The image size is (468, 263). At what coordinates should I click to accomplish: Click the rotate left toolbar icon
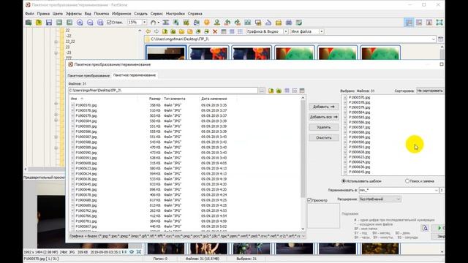(x=227, y=23)
